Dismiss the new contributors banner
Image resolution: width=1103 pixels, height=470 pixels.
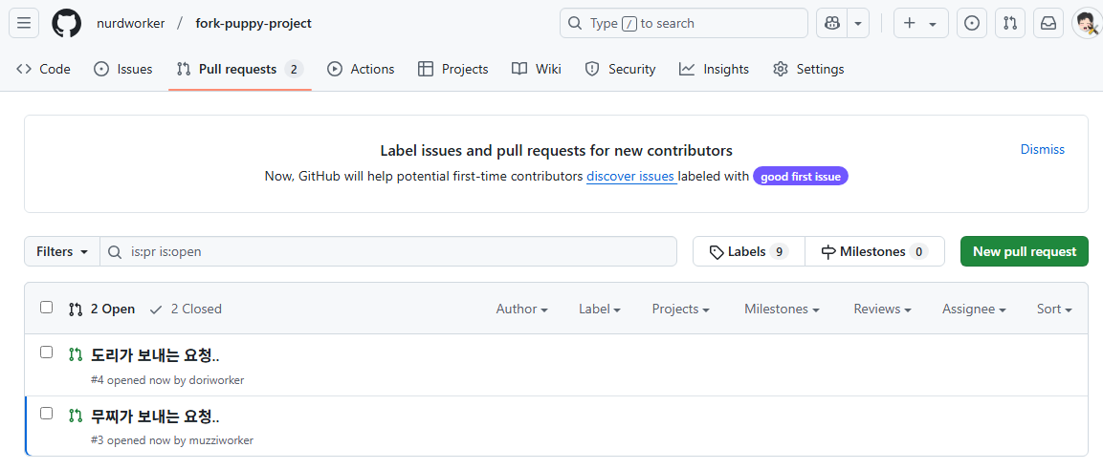[1043, 149]
